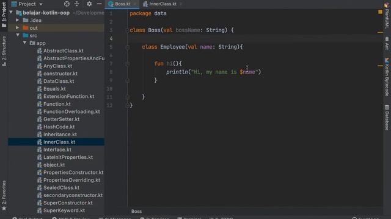Open Project panel settings gear
The image size is (391, 219).
pyautogui.click(x=89, y=4)
